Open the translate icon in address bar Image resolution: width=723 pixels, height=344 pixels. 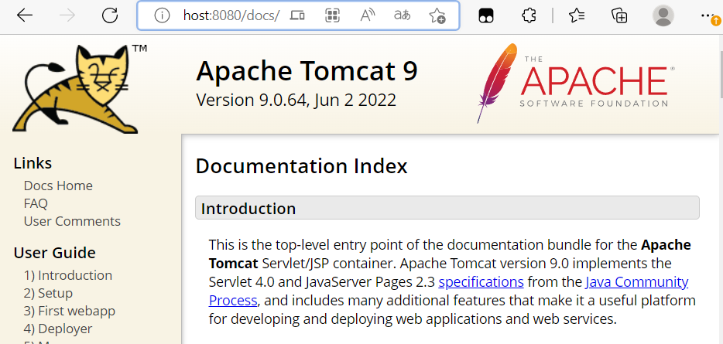(402, 15)
